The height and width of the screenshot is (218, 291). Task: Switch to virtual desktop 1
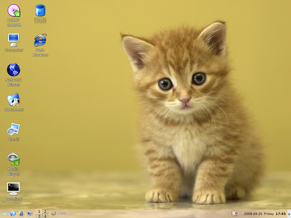[x=39, y=211]
